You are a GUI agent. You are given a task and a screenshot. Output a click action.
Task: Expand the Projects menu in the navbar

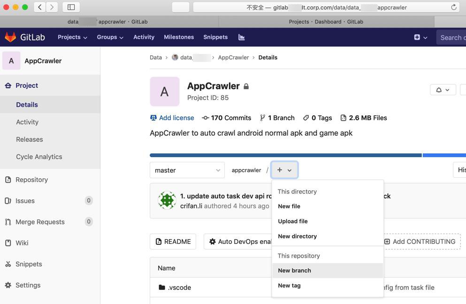(72, 37)
